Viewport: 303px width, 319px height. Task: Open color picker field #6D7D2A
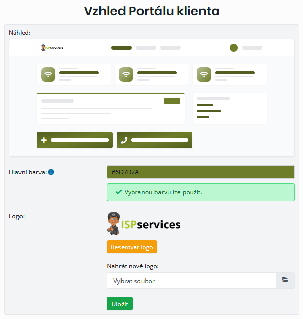pyautogui.click(x=200, y=172)
